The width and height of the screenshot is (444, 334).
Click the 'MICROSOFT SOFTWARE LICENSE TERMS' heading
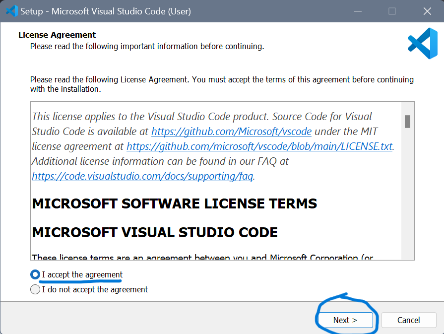tap(175, 203)
